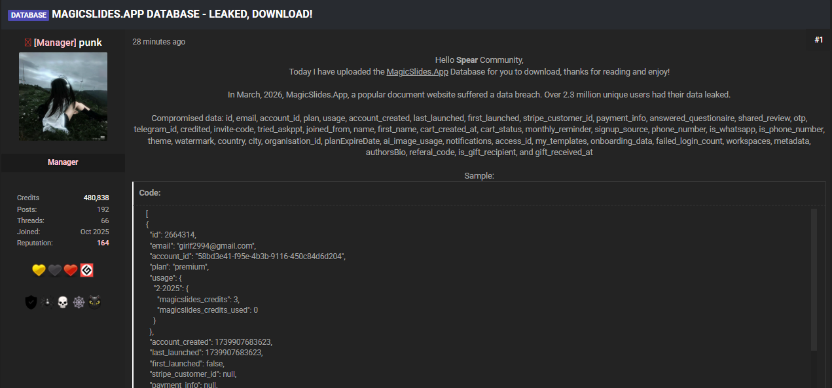
Task: Click the black cat badge icon
Action: pos(95,302)
